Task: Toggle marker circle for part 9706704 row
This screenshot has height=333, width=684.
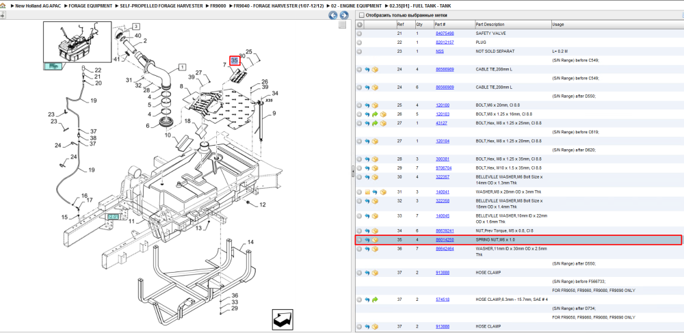Action: (360, 168)
